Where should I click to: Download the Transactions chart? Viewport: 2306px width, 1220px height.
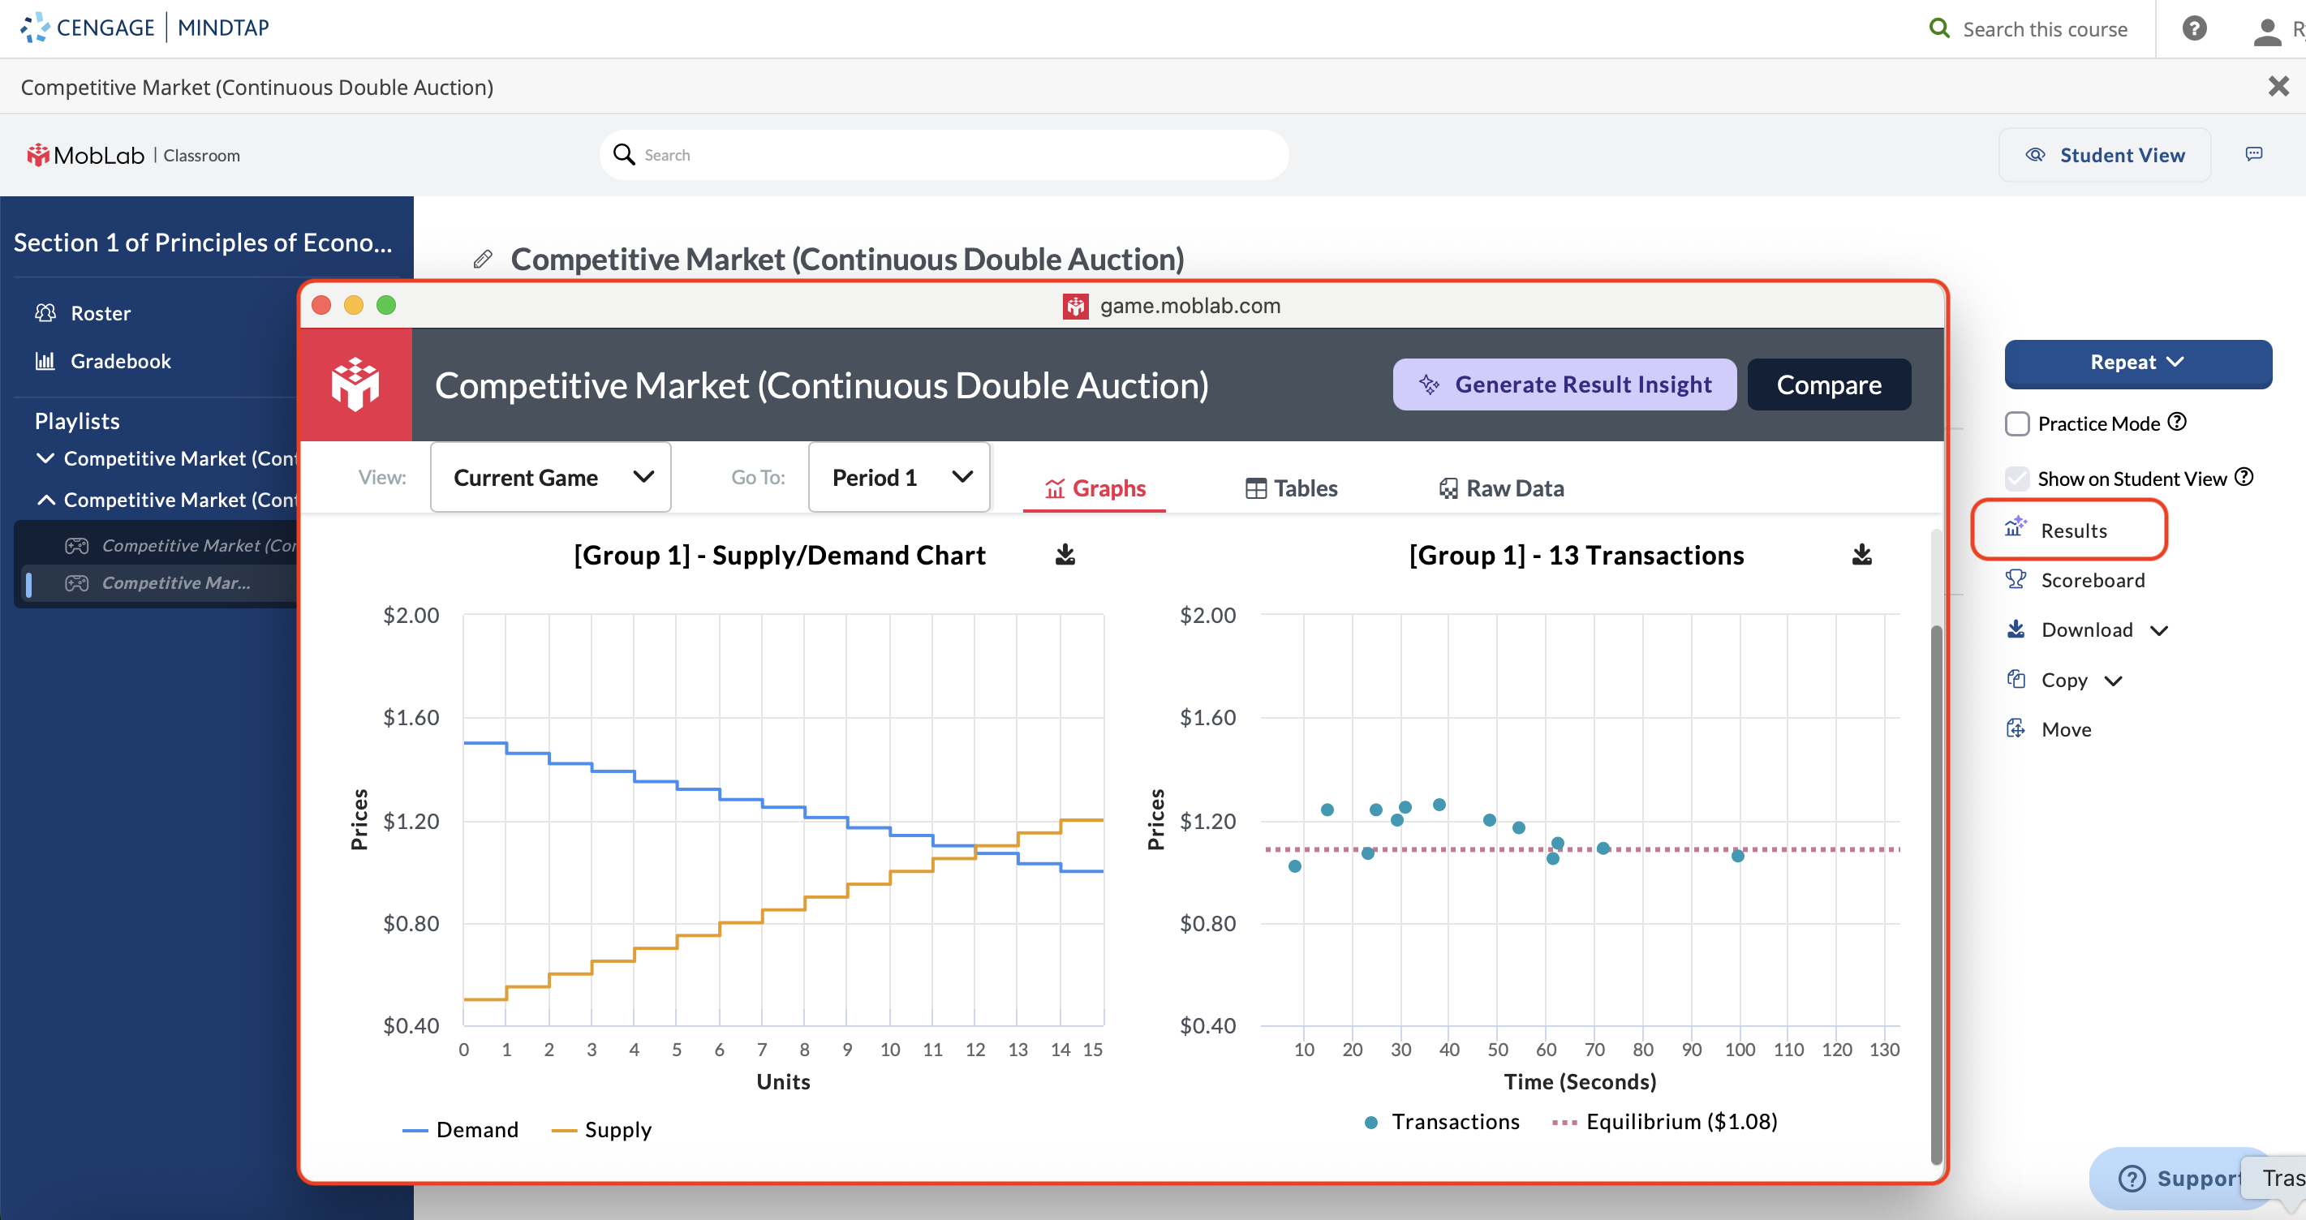pos(1861,555)
